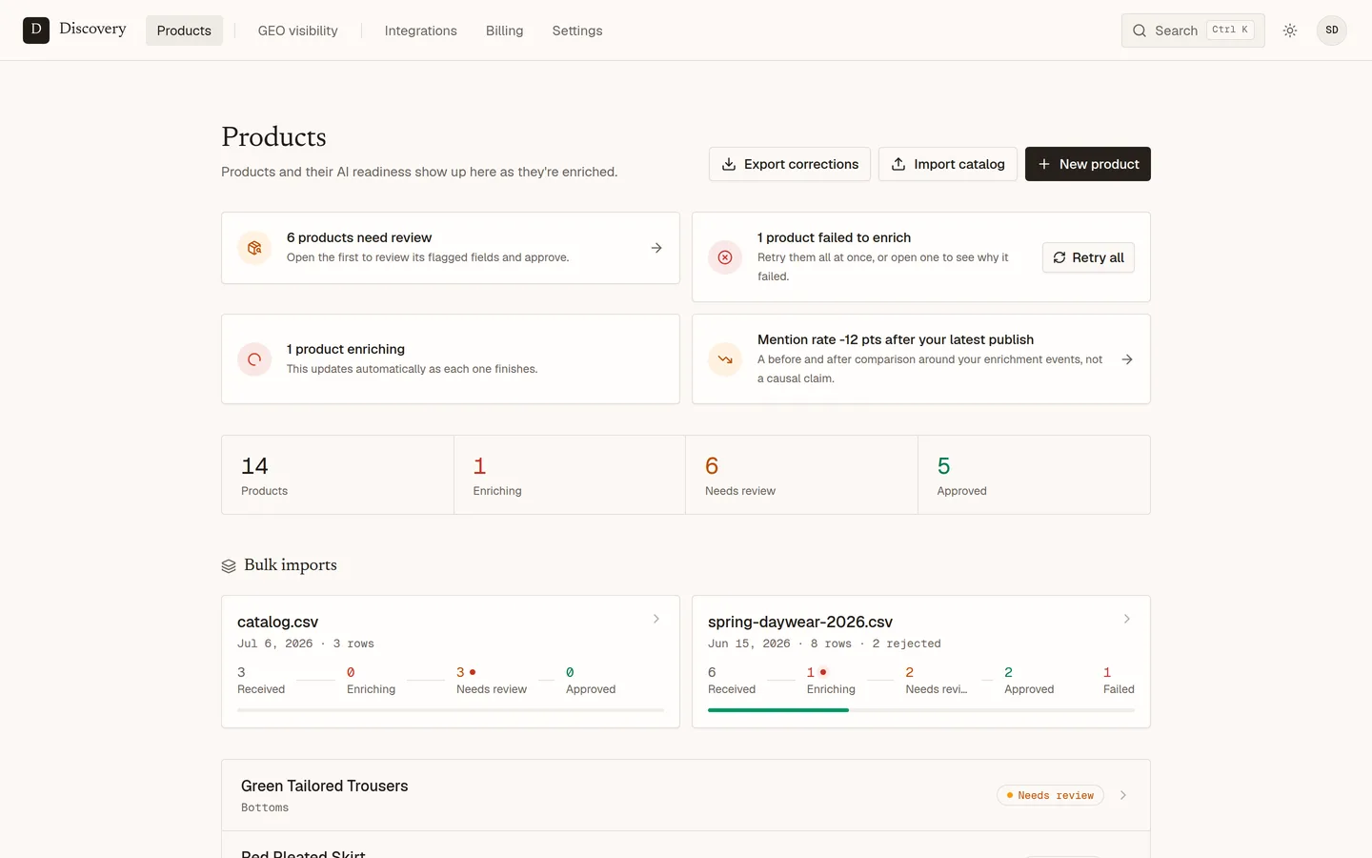The image size is (1372, 858).
Task: Click the Bottoms category label
Action: (265, 807)
